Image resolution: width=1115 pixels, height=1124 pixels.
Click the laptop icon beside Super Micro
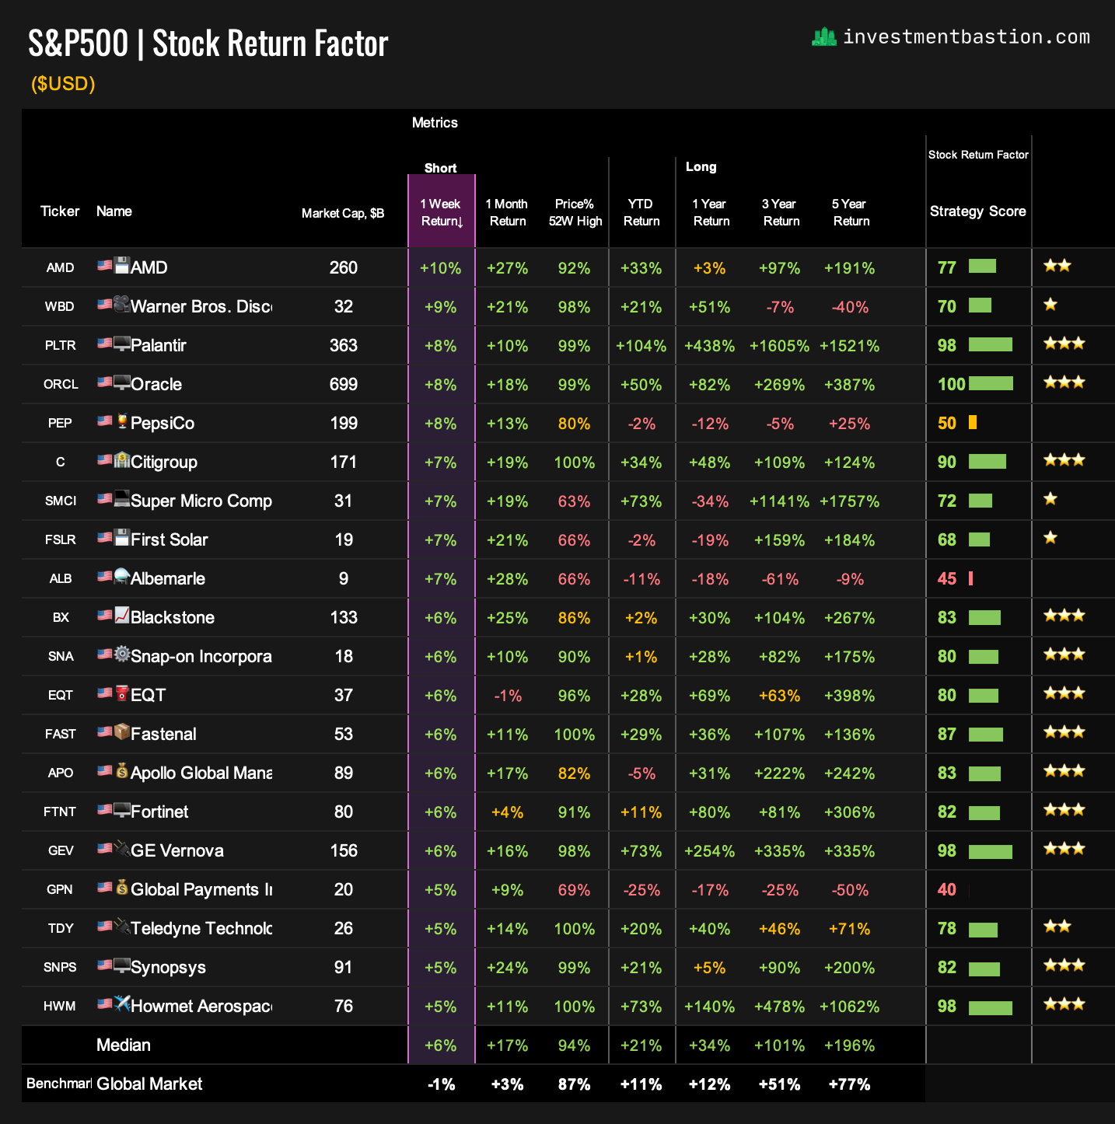click(121, 499)
